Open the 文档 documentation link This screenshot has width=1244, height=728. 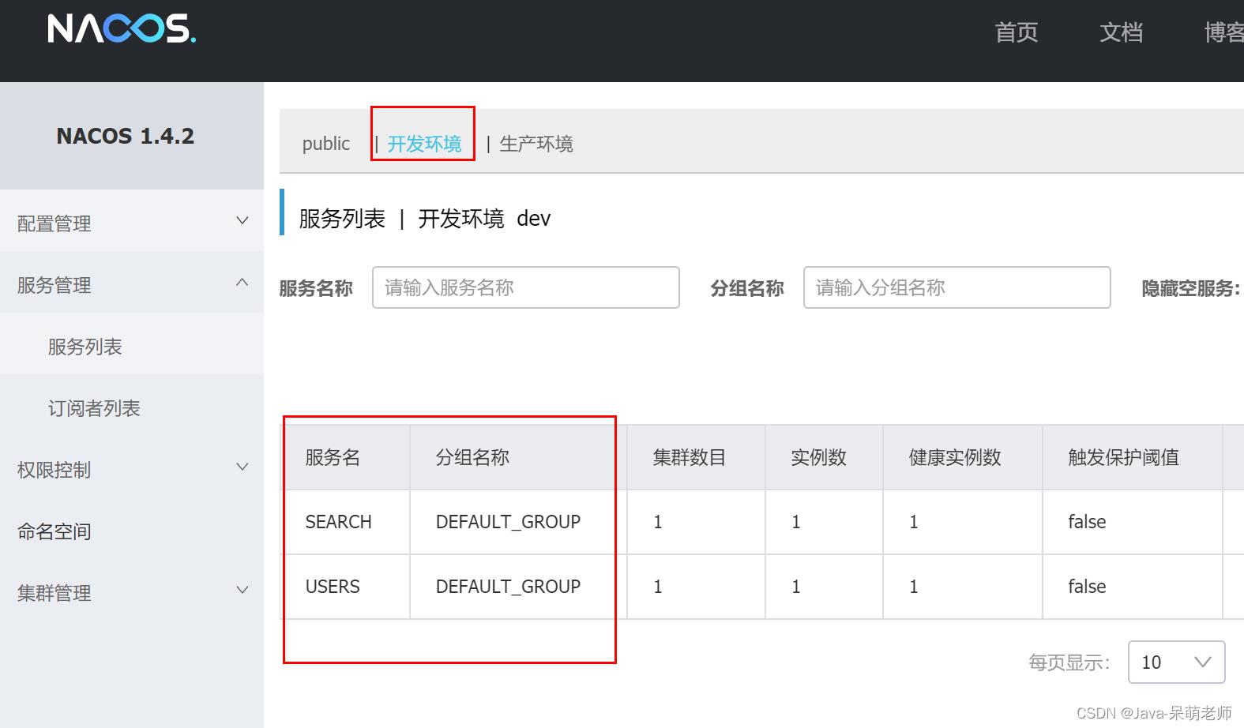1121,32
